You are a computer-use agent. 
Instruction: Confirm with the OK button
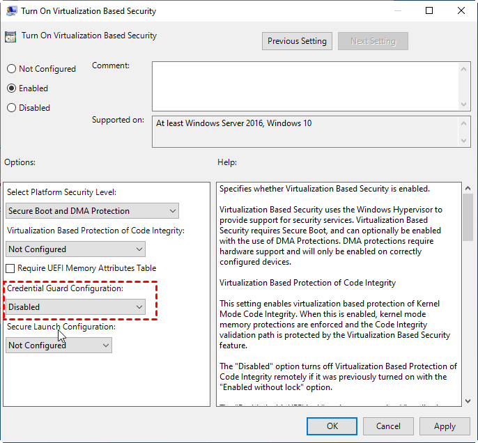[x=332, y=426]
